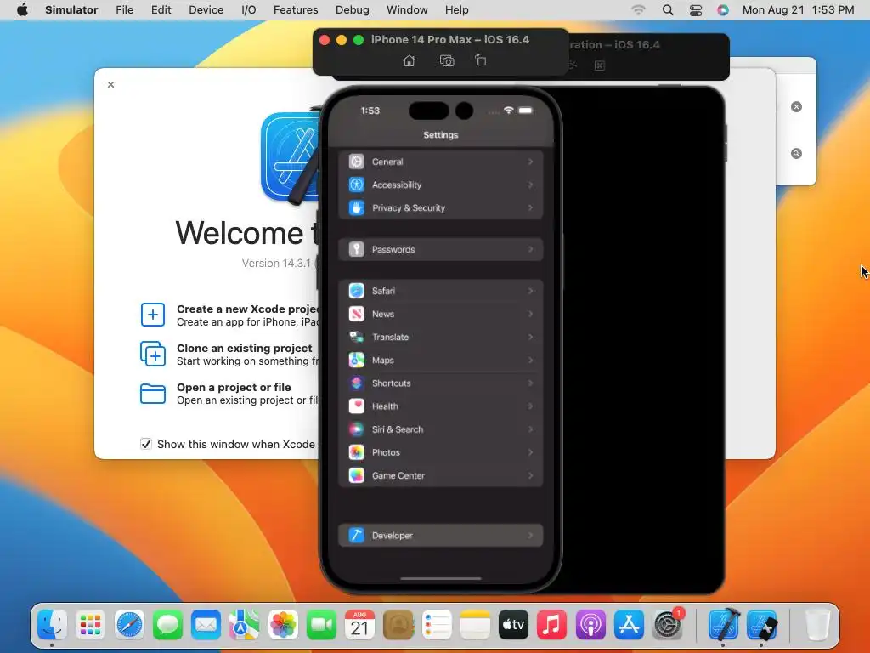
Task: Tap the Maps icon in Settings list
Action: 356,360
